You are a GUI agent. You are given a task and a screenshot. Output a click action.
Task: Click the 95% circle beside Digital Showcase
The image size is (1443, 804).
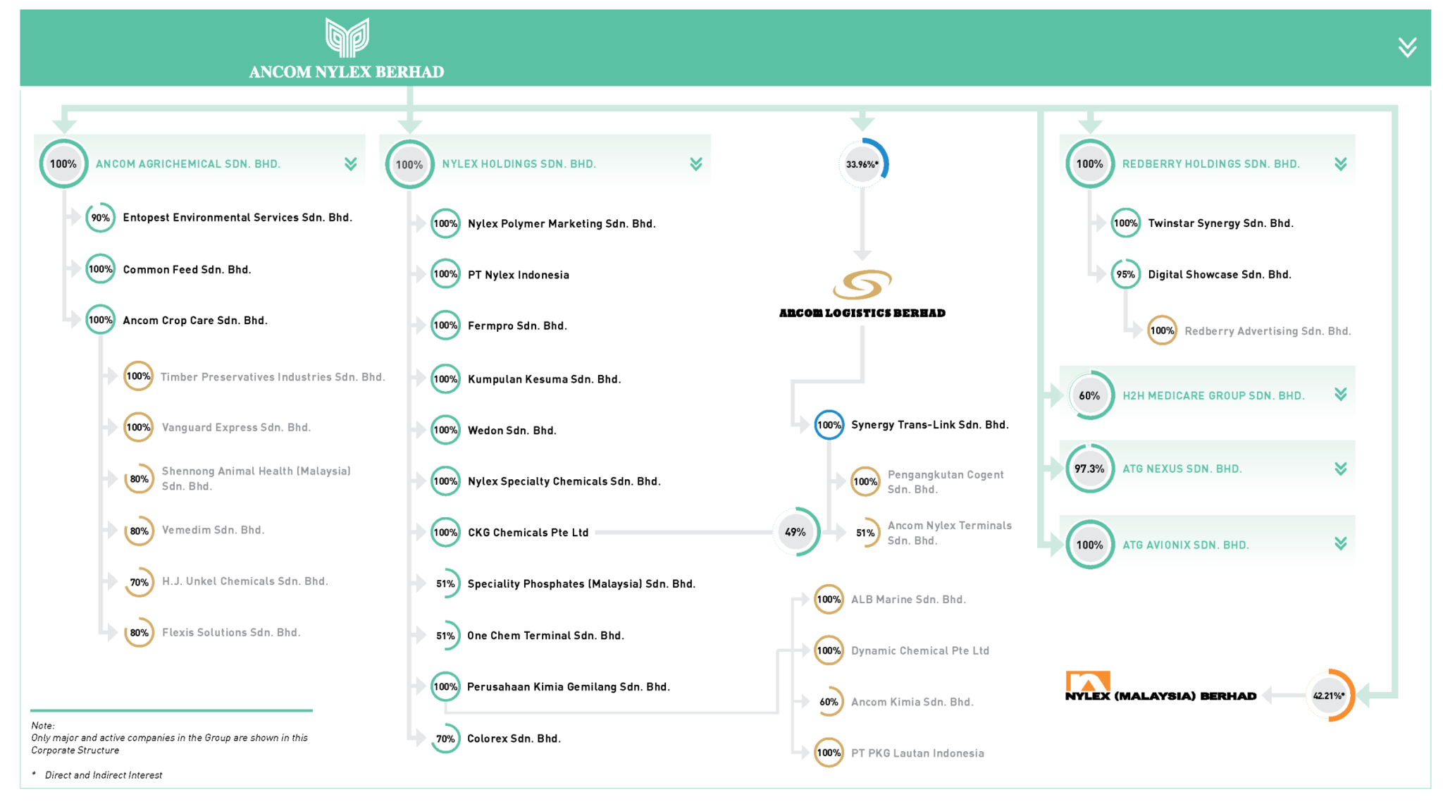point(1126,274)
